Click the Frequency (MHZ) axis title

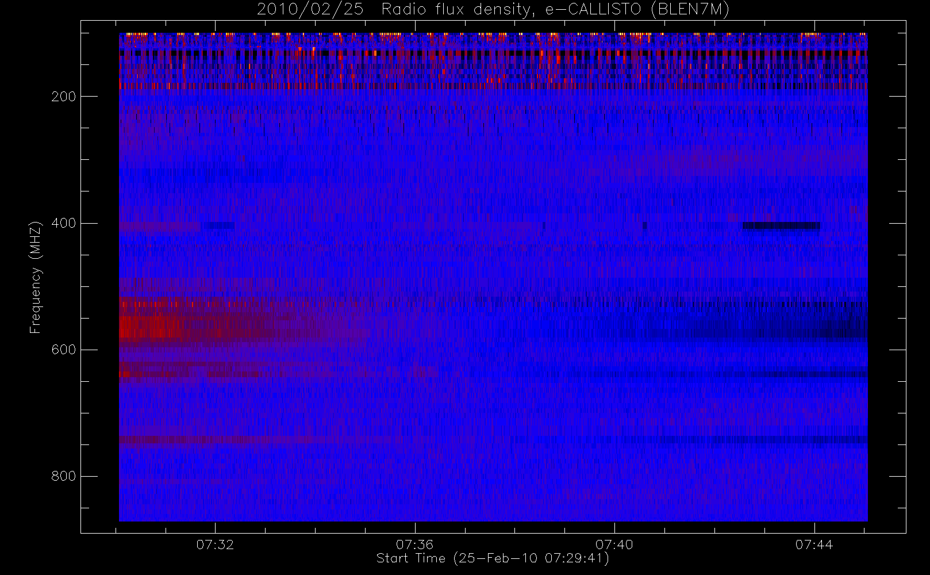[36, 277]
